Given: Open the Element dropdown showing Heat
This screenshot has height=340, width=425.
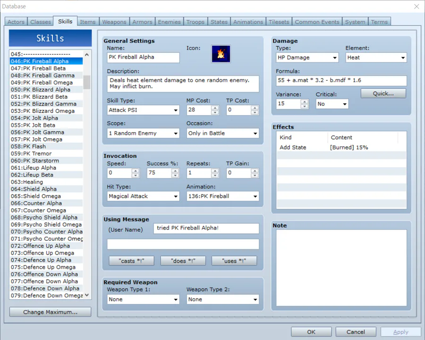Looking at the screenshot, I should pos(376,58).
